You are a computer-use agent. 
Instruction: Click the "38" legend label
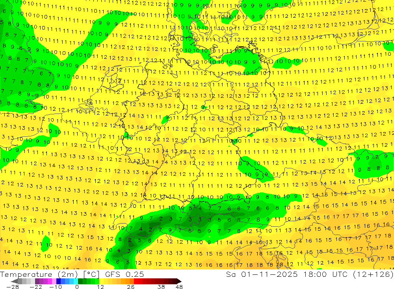coord(161,287)
